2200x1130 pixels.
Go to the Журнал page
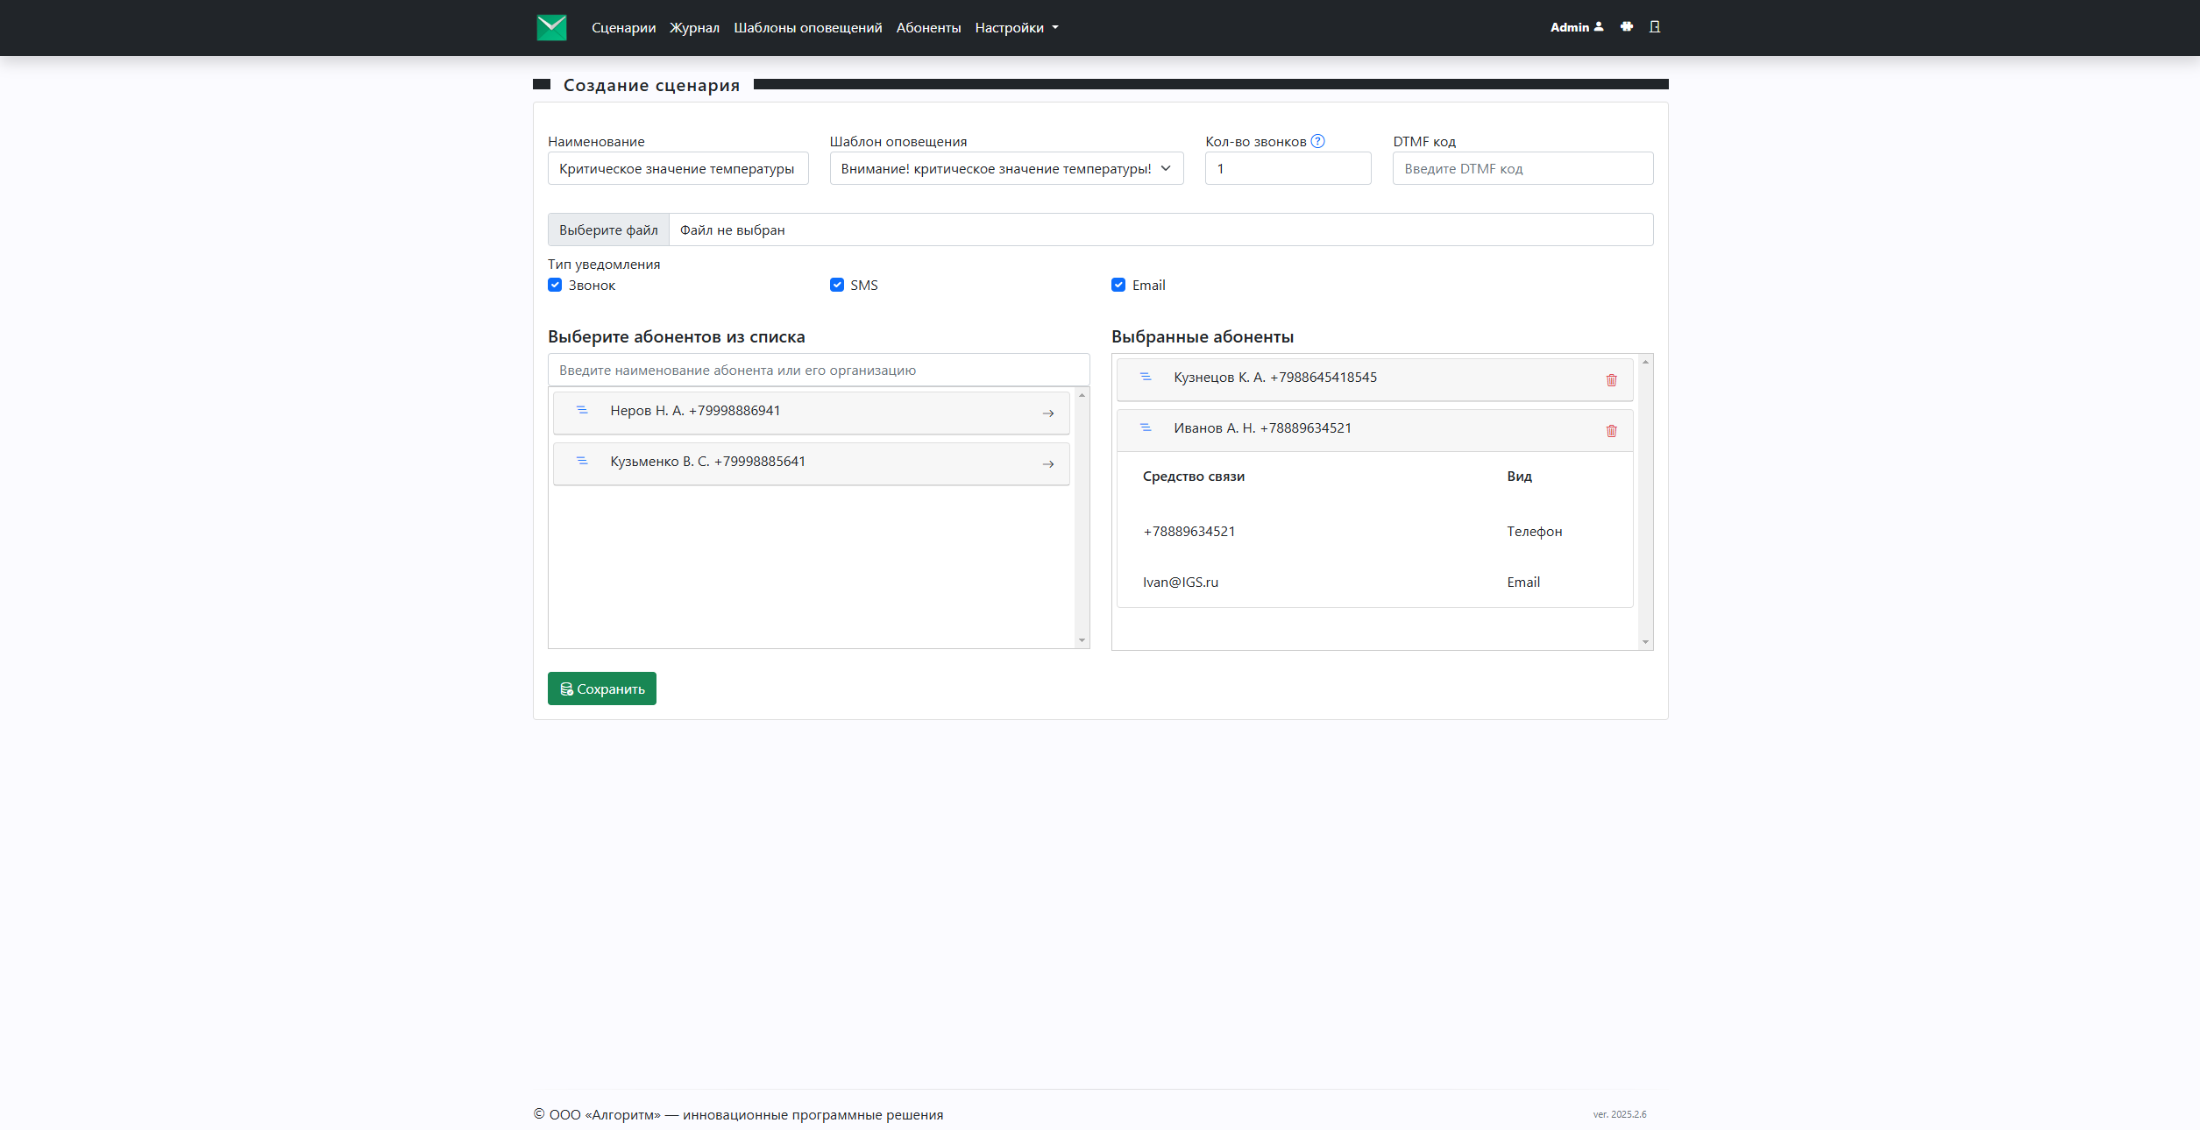pyautogui.click(x=694, y=28)
